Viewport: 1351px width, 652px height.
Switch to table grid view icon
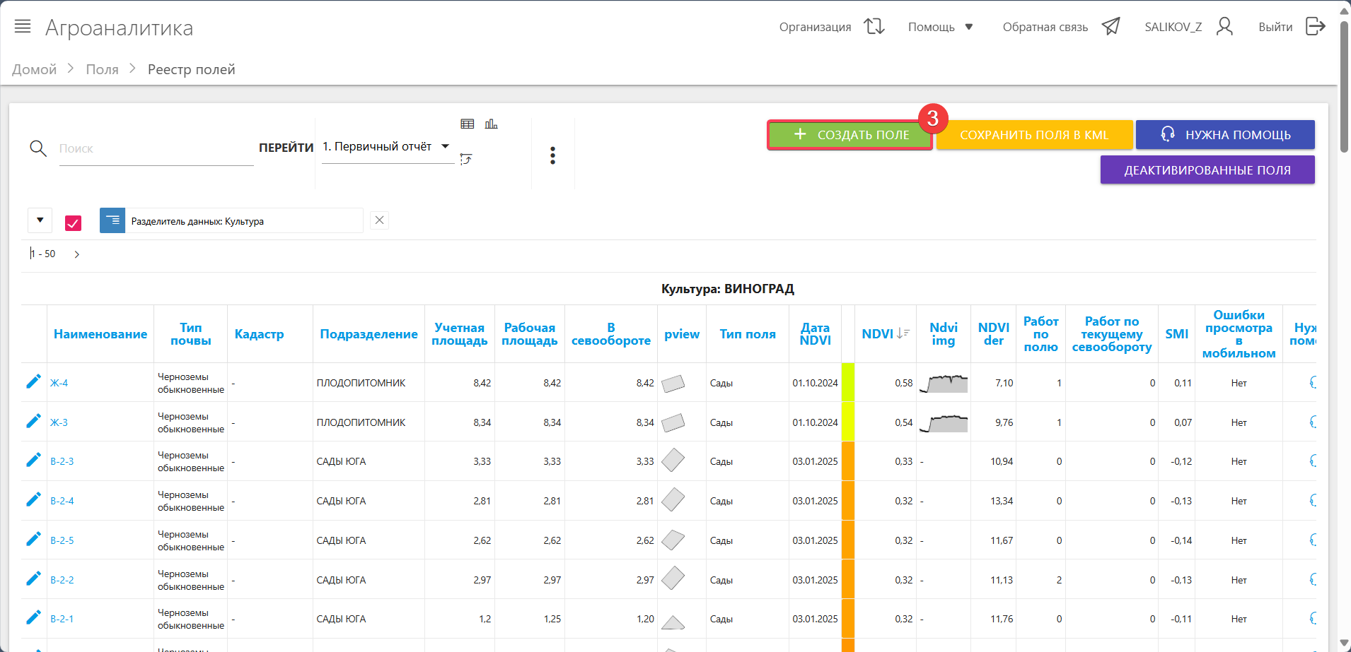467,124
